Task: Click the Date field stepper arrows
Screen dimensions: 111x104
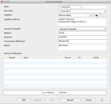Action: pyautogui.click(x=82, y=7)
